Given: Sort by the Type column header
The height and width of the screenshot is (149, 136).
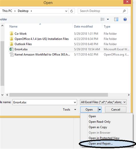Looking at the screenshot, I should [107, 26].
